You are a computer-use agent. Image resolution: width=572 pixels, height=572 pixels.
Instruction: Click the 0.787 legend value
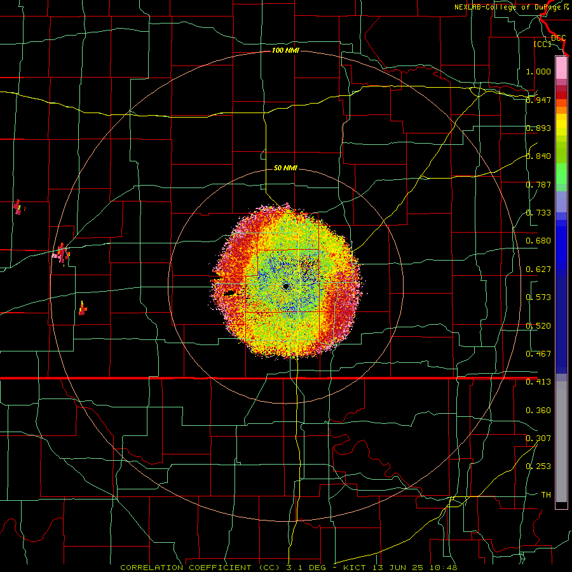tap(538, 184)
